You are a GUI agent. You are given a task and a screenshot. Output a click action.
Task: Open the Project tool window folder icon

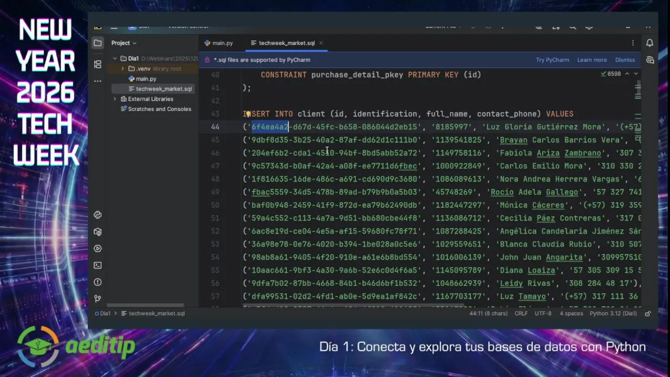coord(97,43)
